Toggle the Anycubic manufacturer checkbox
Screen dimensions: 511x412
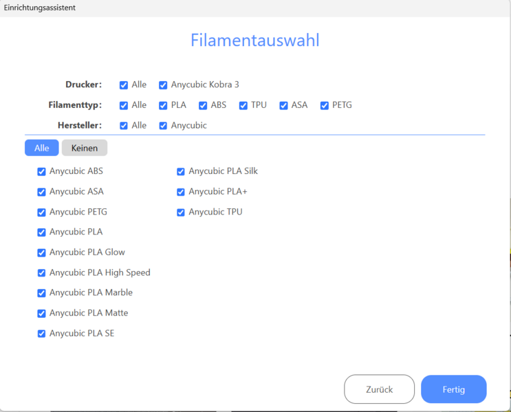tap(163, 126)
